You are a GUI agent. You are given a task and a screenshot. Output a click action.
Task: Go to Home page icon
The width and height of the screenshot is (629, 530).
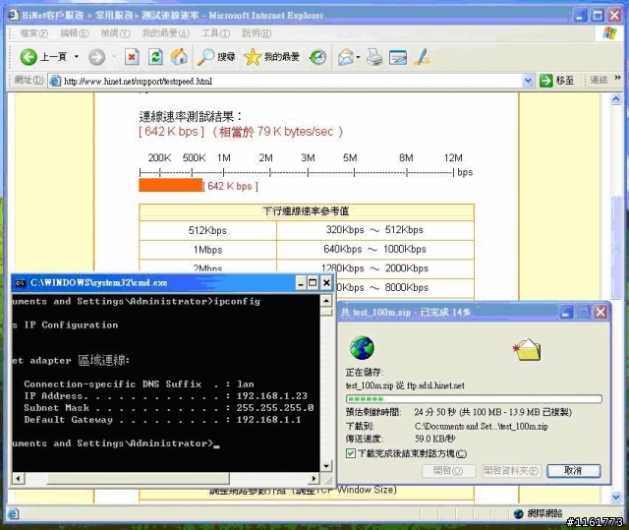pos(179,57)
